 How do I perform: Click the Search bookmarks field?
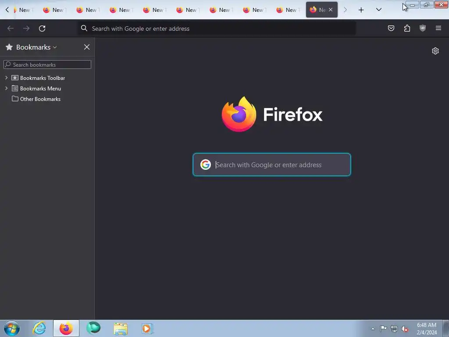pos(47,65)
